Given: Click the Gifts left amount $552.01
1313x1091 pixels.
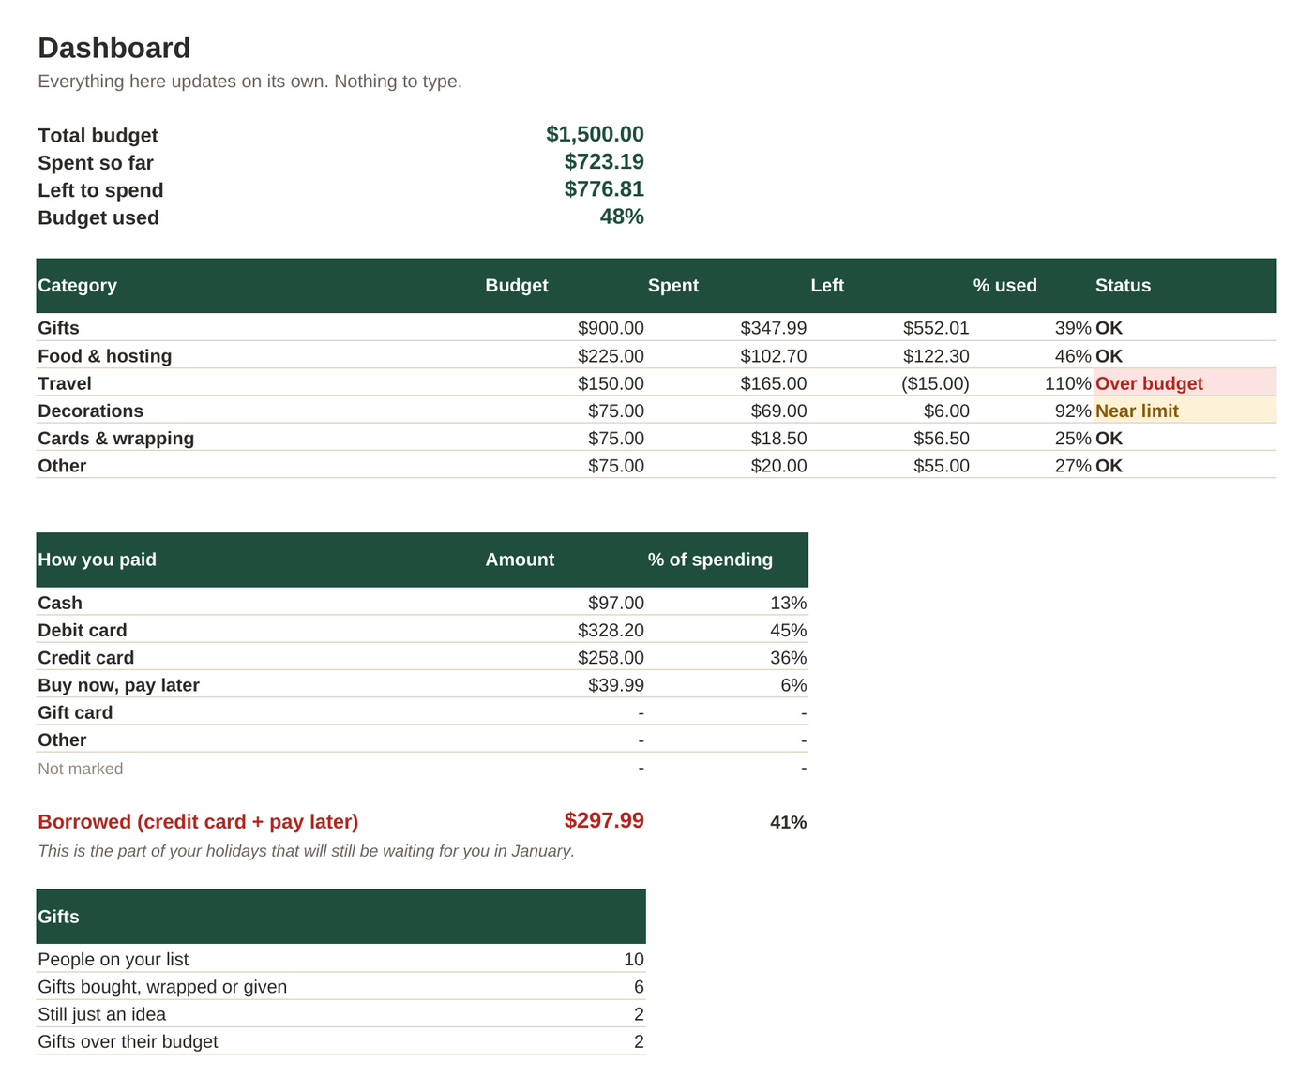Looking at the screenshot, I should pyautogui.click(x=936, y=328).
